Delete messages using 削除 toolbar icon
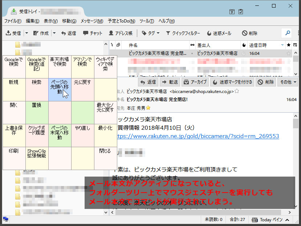 pos(249,33)
